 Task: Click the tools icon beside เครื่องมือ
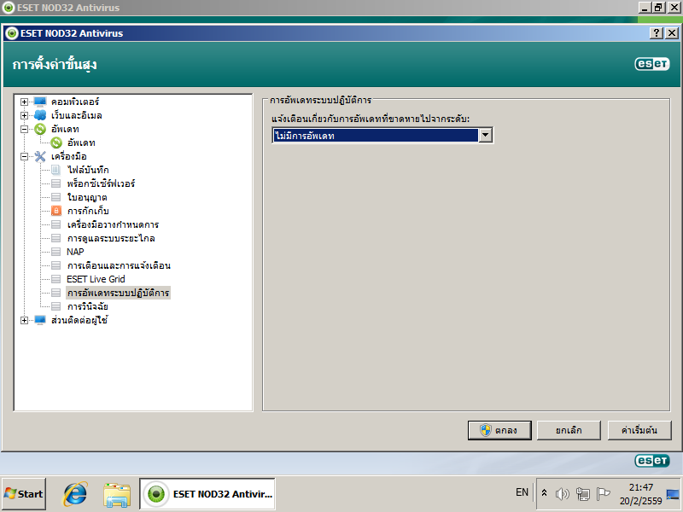pos(40,156)
